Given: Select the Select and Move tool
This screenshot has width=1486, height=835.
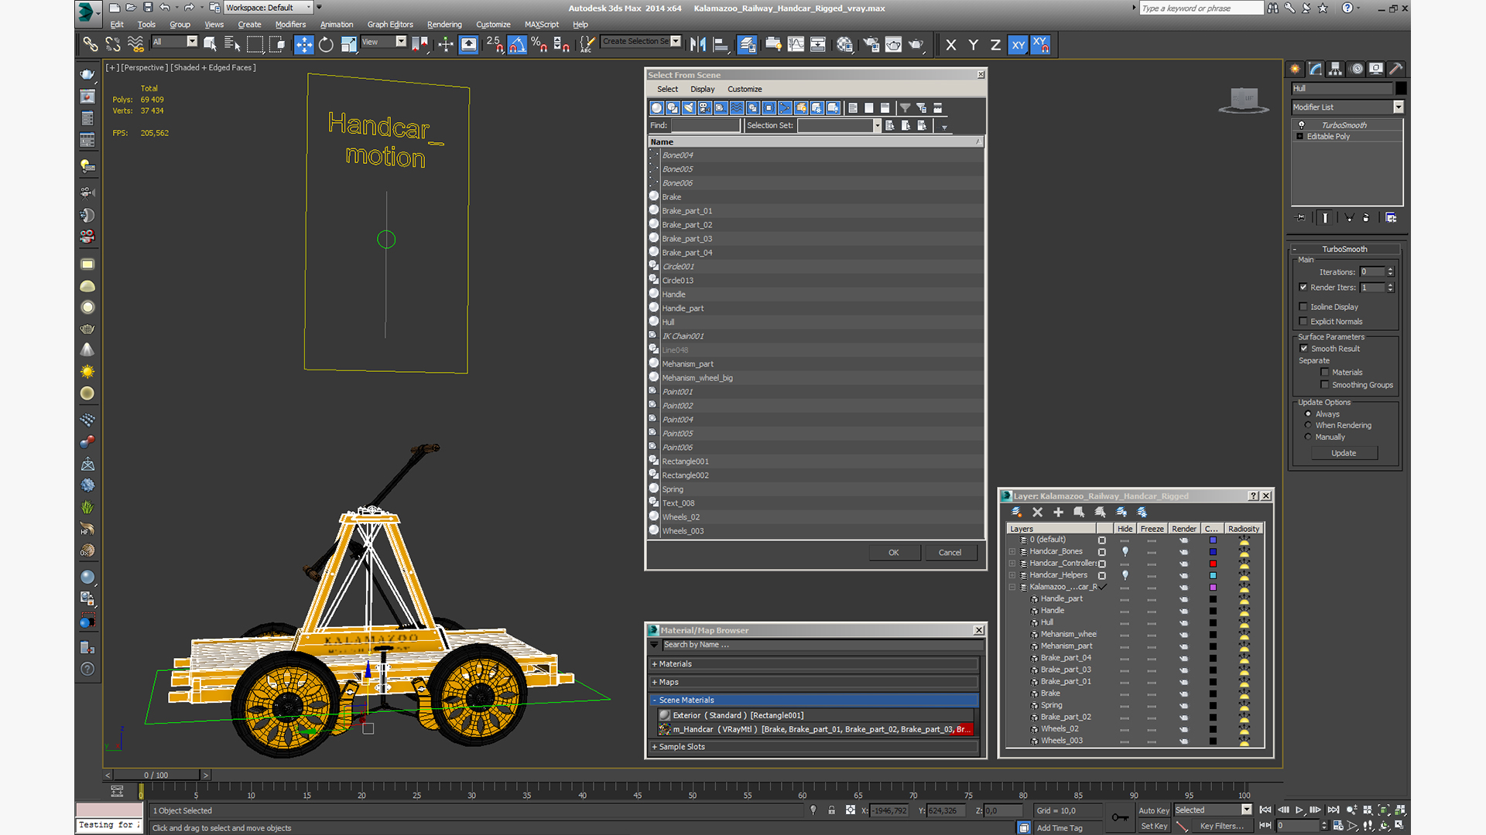Looking at the screenshot, I should click(304, 45).
